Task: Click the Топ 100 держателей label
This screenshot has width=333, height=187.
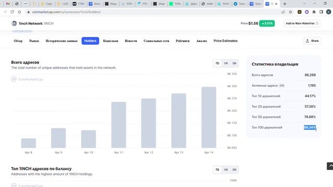Action: (267, 127)
